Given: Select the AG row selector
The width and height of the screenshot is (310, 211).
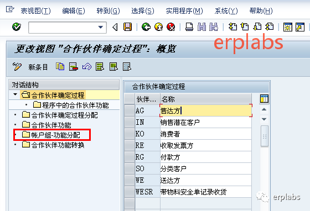Looking at the screenshot, I should [130, 110].
